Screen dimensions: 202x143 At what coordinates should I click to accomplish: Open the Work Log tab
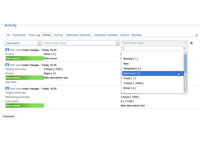click(x=34, y=35)
